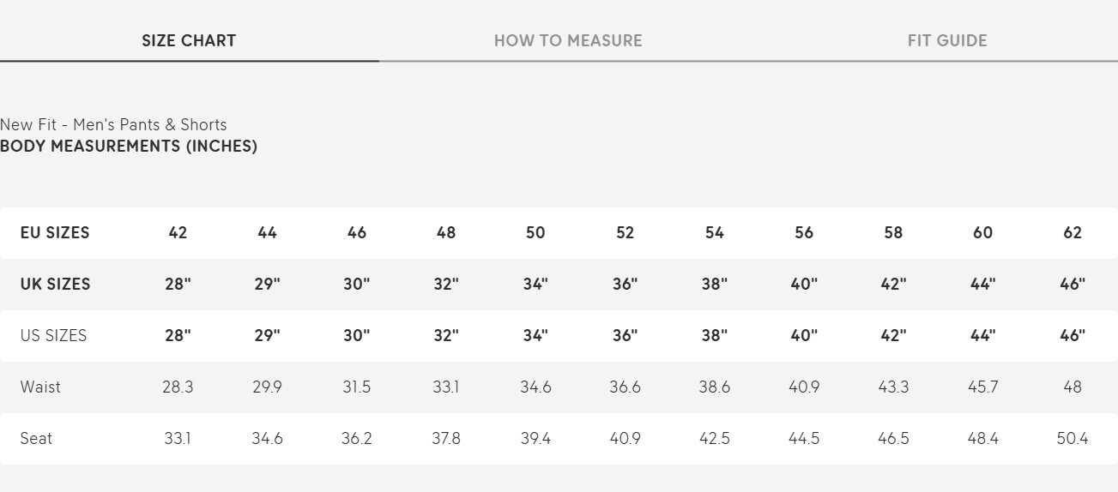Select EU size 62 cell
Viewport: 1118px width, 492px height.
1073,232
